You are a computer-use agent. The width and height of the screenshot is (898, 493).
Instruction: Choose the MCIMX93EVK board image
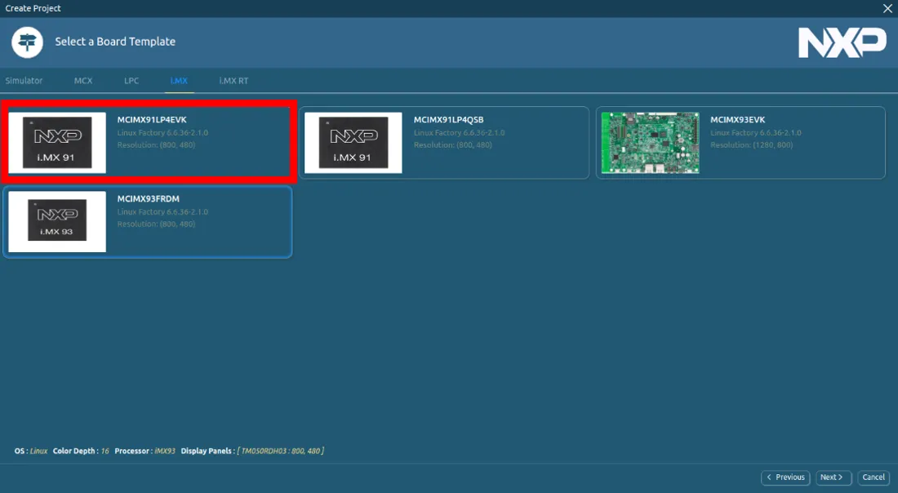pyautogui.click(x=650, y=143)
